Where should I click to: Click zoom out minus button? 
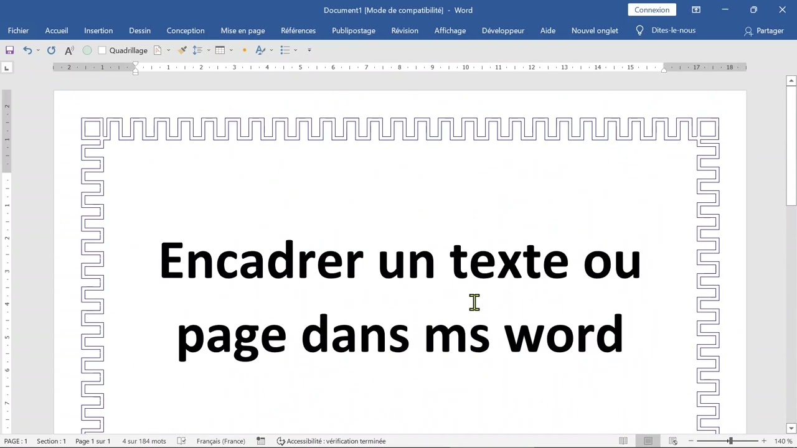tap(691, 441)
